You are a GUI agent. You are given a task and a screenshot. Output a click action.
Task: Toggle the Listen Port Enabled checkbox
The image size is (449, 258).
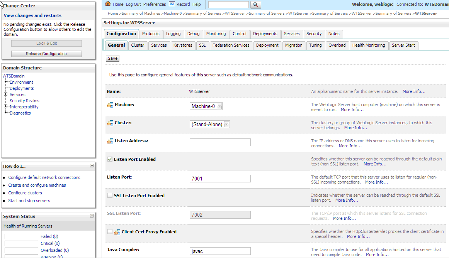click(110, 159)
